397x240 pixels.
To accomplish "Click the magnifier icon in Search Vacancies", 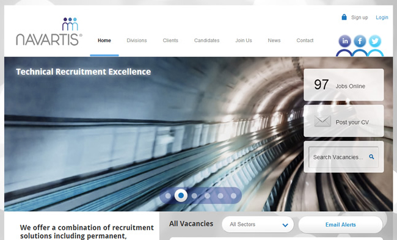I will [371, 157].
